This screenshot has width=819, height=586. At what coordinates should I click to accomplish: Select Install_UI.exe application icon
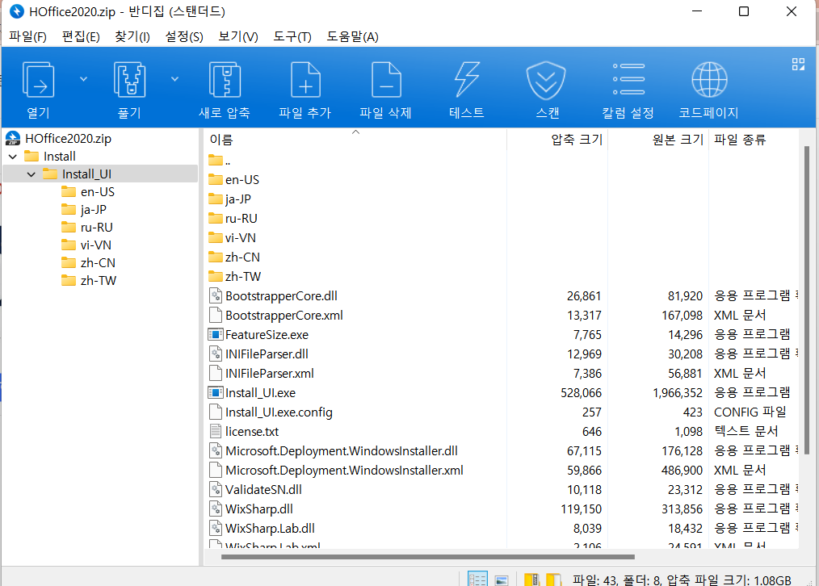pos(215,392)
